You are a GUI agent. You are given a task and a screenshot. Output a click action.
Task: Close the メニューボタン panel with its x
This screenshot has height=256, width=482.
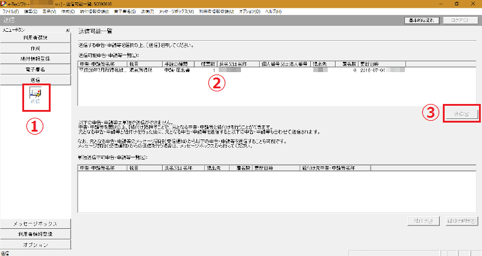point(67,30)
